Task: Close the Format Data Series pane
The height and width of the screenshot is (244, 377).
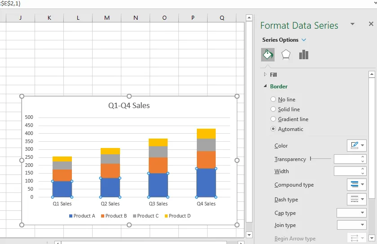Action: (371, 24)
